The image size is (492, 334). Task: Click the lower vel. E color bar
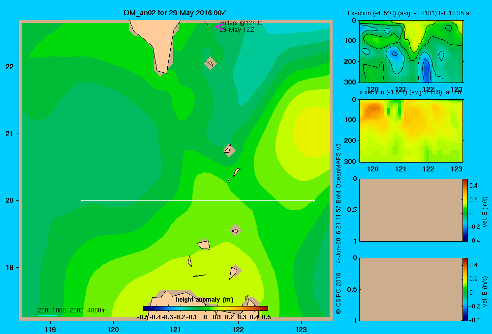(x=465, y=289)
